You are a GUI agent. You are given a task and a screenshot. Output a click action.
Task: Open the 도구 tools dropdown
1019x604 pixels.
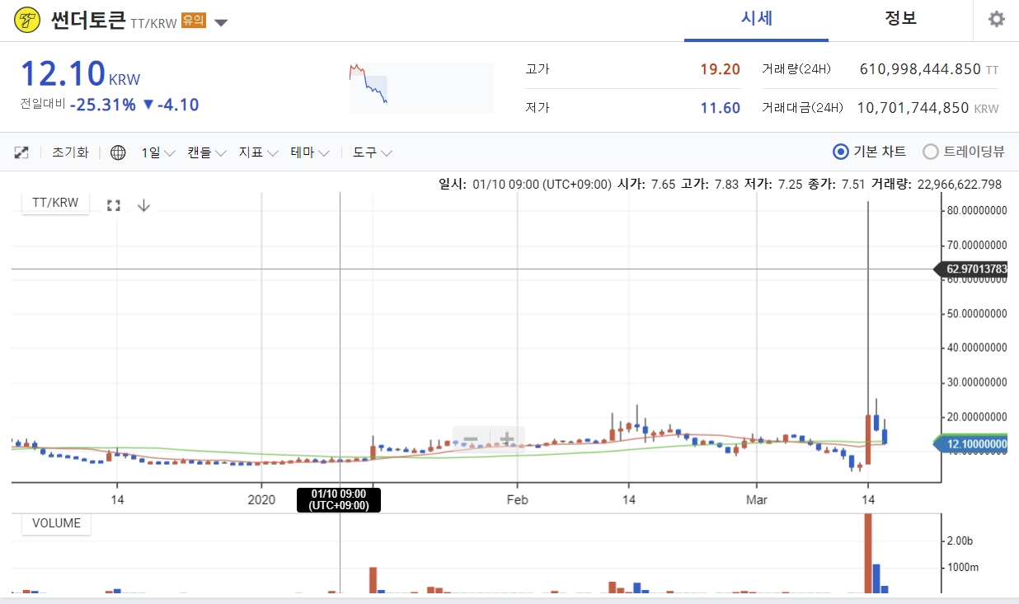(x=372, y=152)
